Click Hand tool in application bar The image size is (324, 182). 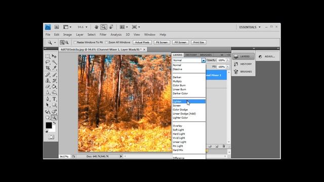pyautogui.click(x=96, y=27)
